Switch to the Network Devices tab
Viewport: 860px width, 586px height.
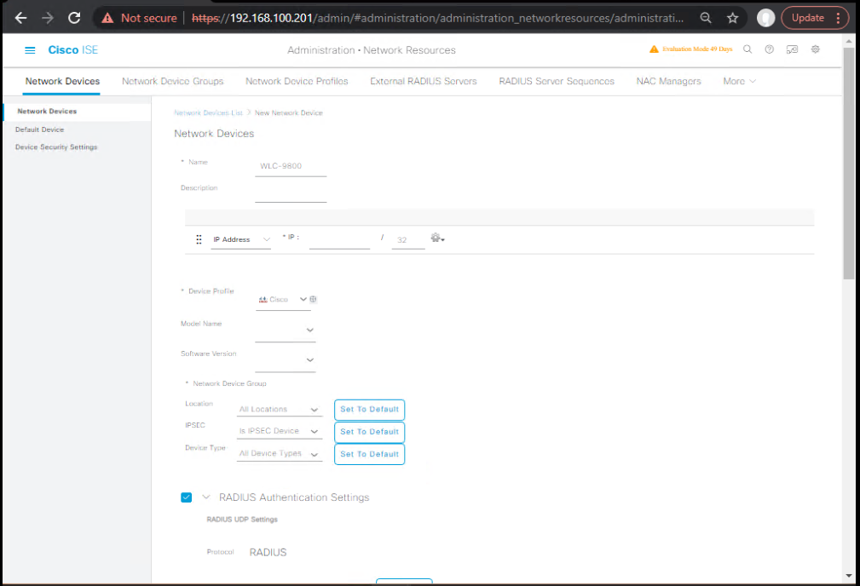point(62,81)
